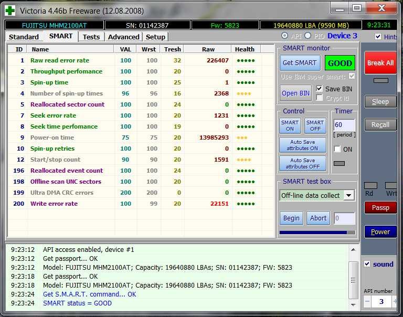This screenshot has height=317, width=403.
Task: Open the Tests tab
Action: pos(91,37)
